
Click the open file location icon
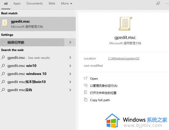point(86,93)
